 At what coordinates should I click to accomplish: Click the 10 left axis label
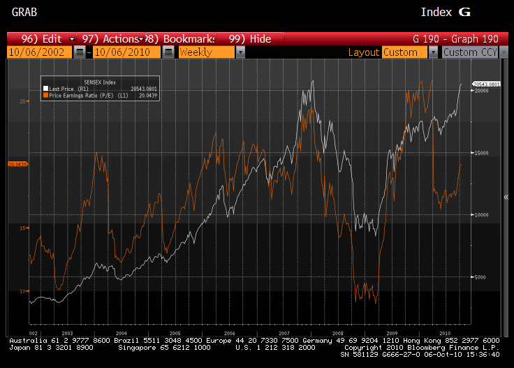point(22,291)
